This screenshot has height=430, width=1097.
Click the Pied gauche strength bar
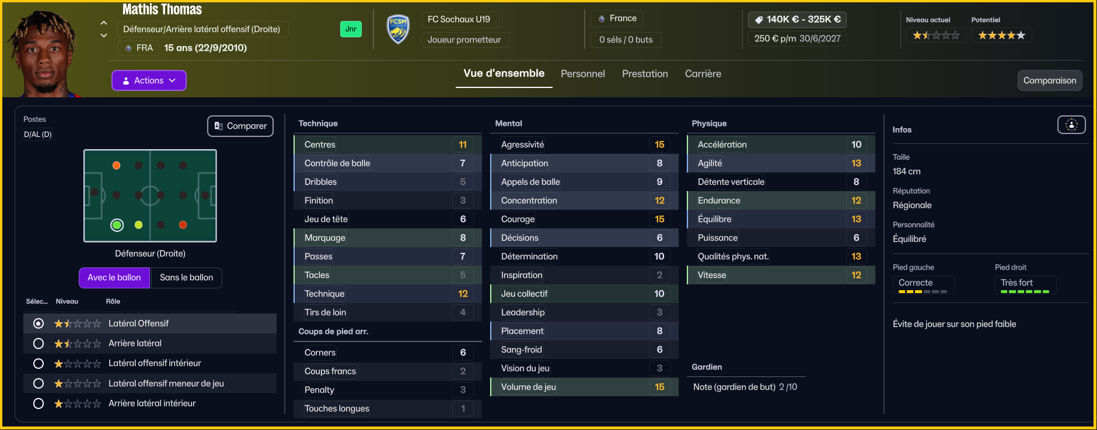pos(923,291)
